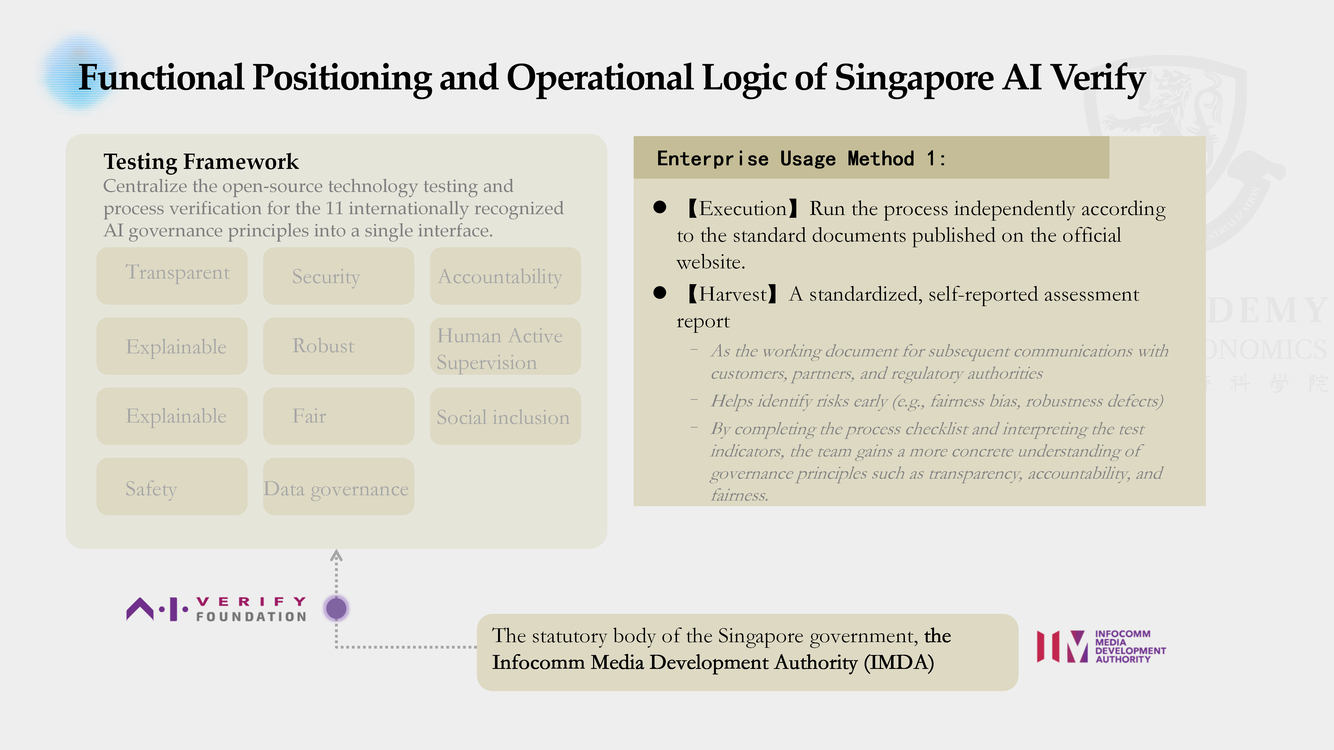Viewport: 1334px width, 750px height.
Task: Select the Transparent principle box
Action: click(x=172, y=275)
